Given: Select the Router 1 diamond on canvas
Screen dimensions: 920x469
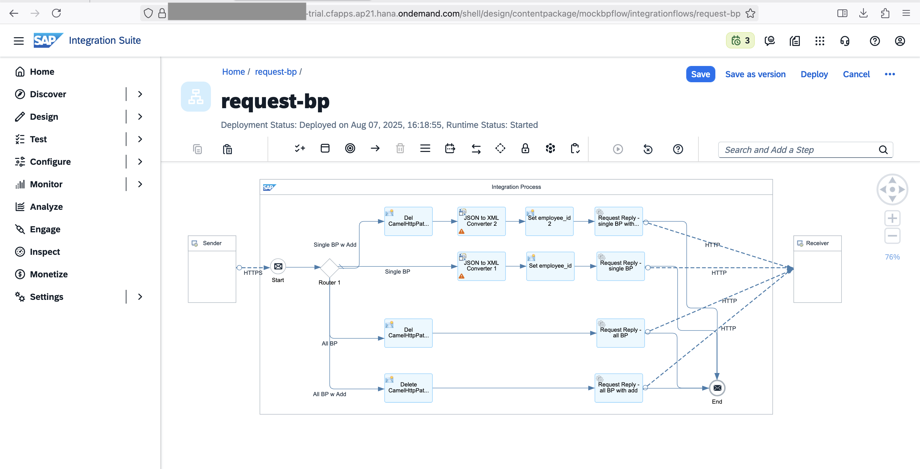Looking at the screenshot, I should (x=329, y=267).
